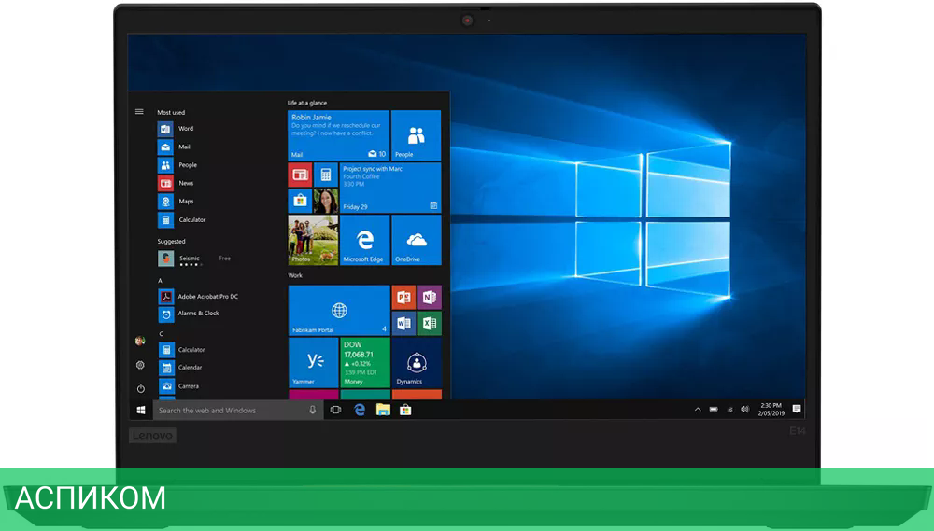Launch the Yammer tile
Screen dimensions: 934x531
tap(313, 362)
